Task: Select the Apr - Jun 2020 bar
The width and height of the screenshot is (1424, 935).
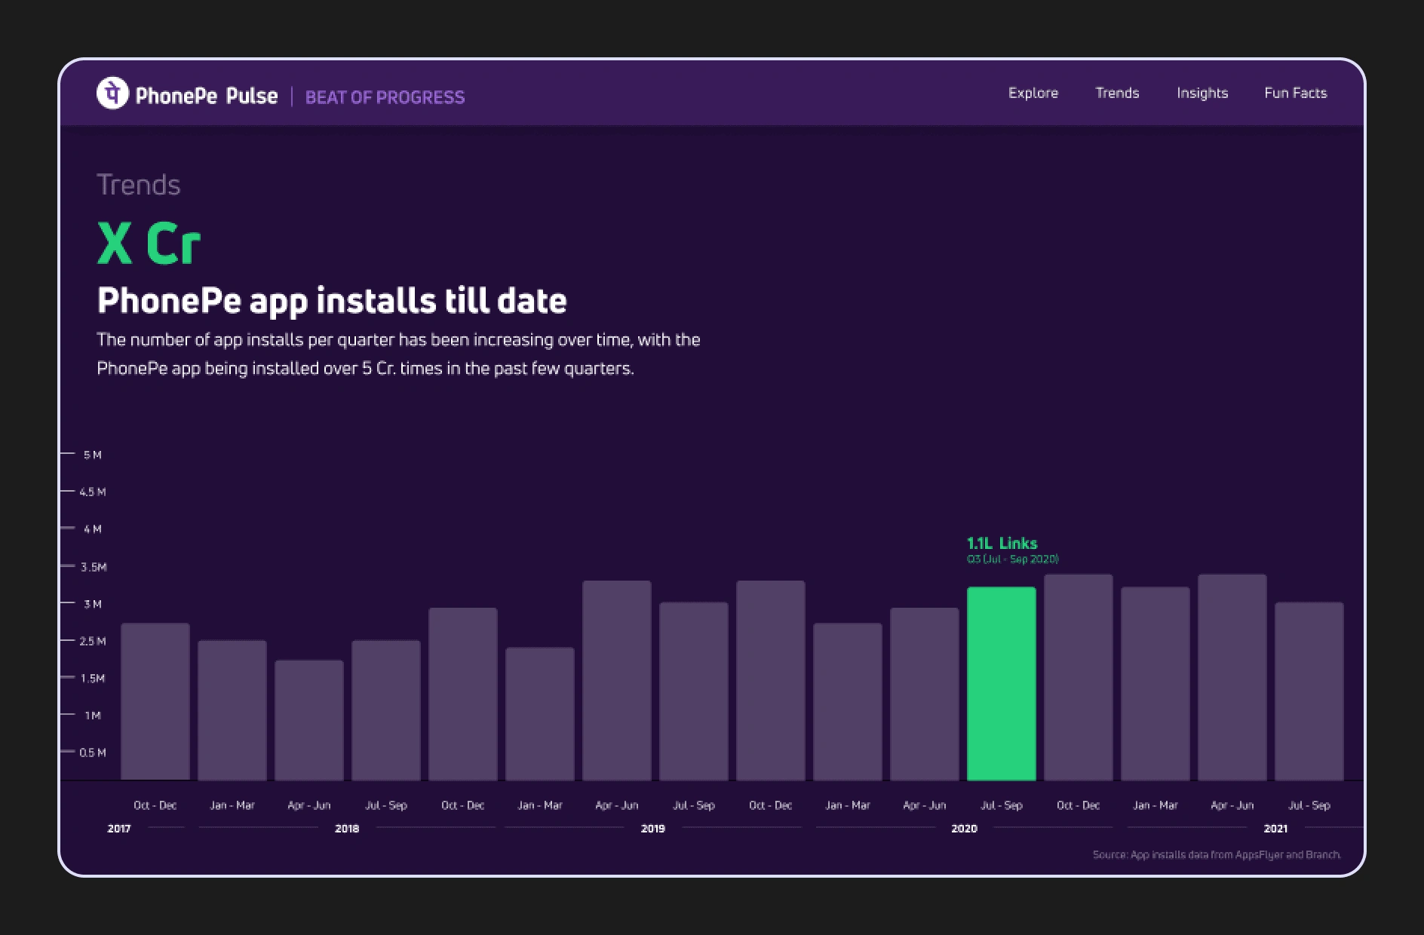Action: [925, 694]
